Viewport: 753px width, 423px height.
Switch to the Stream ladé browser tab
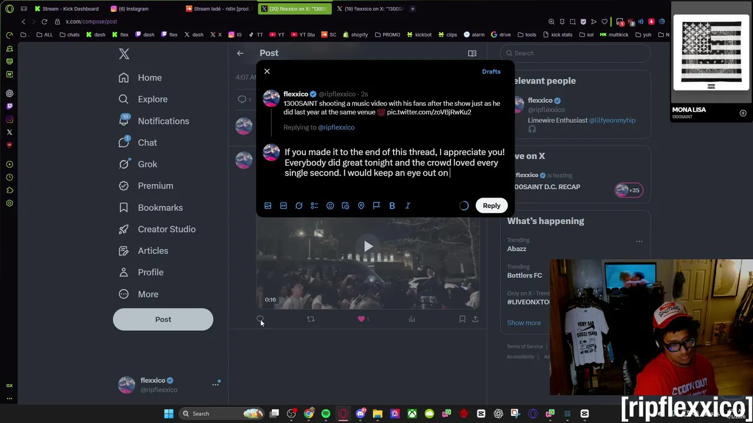tap(219, 9)
